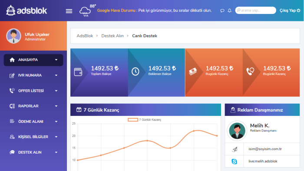Expand the OFFER LİSTESİ dropdown arrow
304x171 pixels.
tap(56, 91)
